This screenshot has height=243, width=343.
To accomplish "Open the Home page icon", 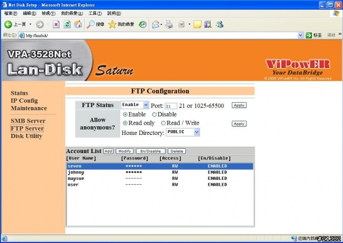I will click(x=78, y=24).
